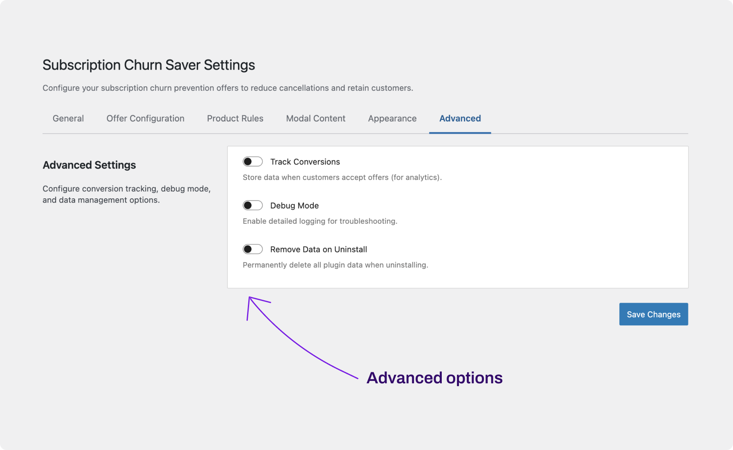The height and width of the screenshot is (450, 733).
Task: Click the Save Changes button
Action: 654,314
